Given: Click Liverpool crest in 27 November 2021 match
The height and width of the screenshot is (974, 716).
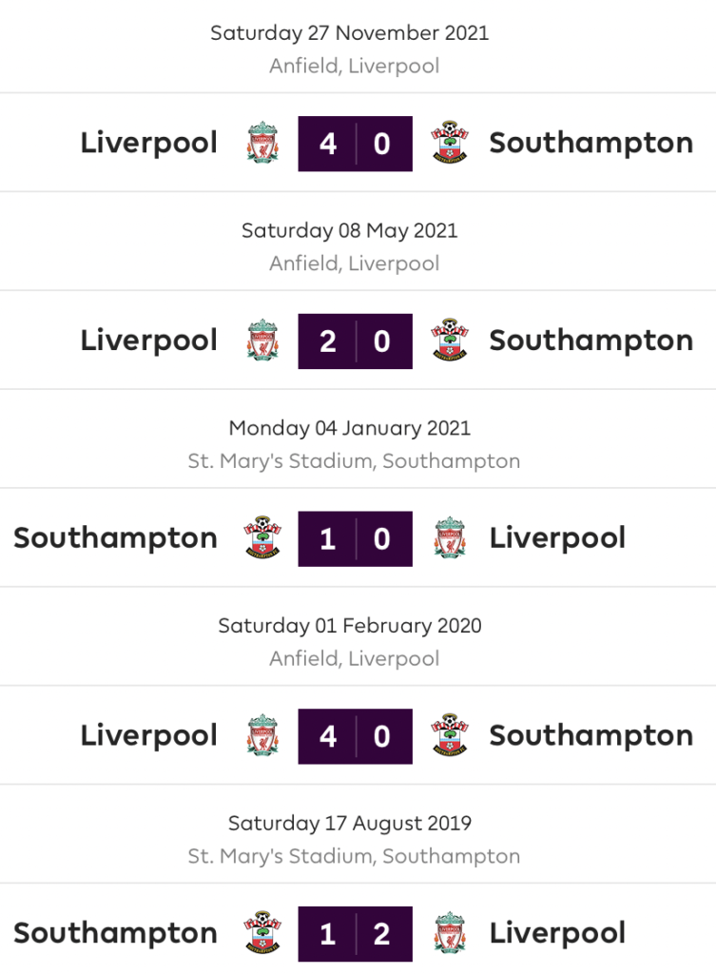Looking at the screenshot, I should [x=262, y=143].
